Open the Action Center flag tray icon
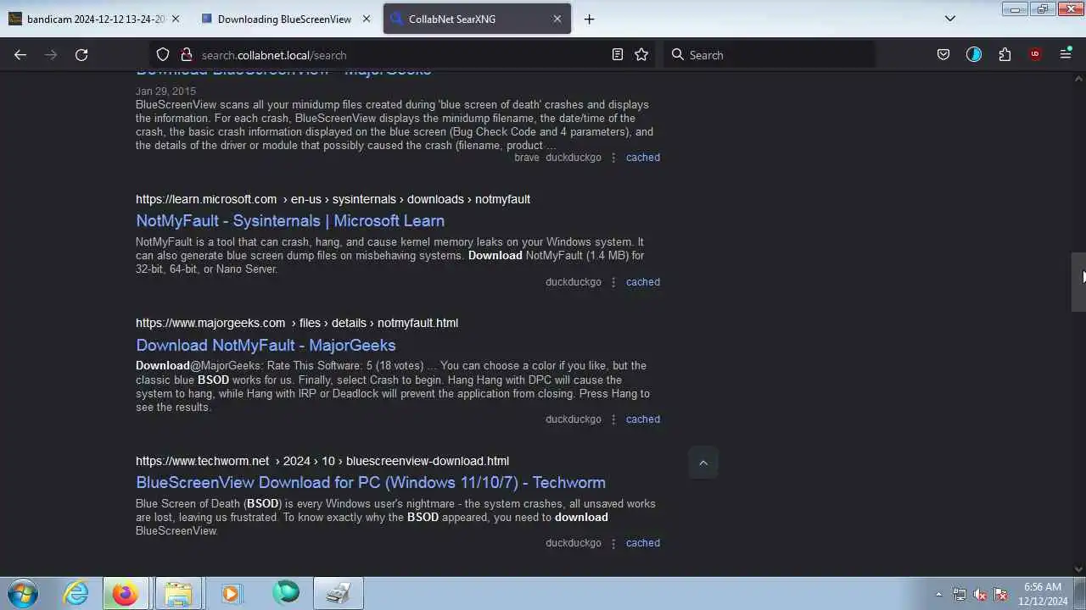 (x=1000, y=595)
